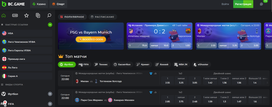The image size is (272, 107).
Task: Choose the Баскетбол sport filter
Action: 122,64
